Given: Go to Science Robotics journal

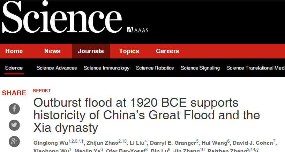Looking at the screenshot, I should pyautogui.click(x=155, y=68).
